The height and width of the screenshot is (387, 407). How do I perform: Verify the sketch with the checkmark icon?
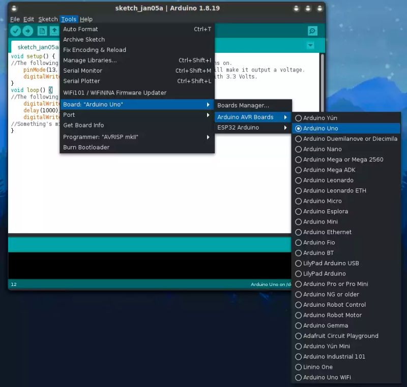16,30
